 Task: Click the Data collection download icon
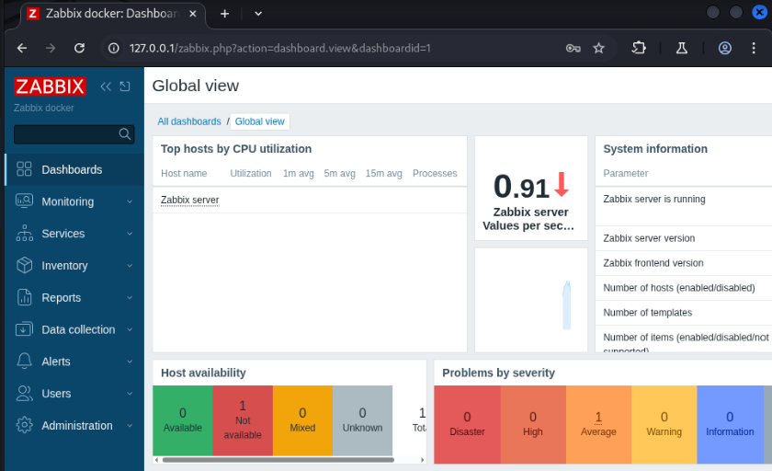[x=24, y=329]
